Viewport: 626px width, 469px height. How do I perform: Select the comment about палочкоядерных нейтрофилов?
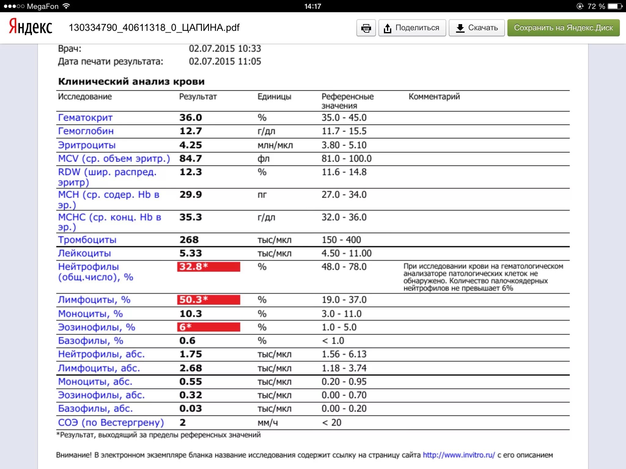483,277
